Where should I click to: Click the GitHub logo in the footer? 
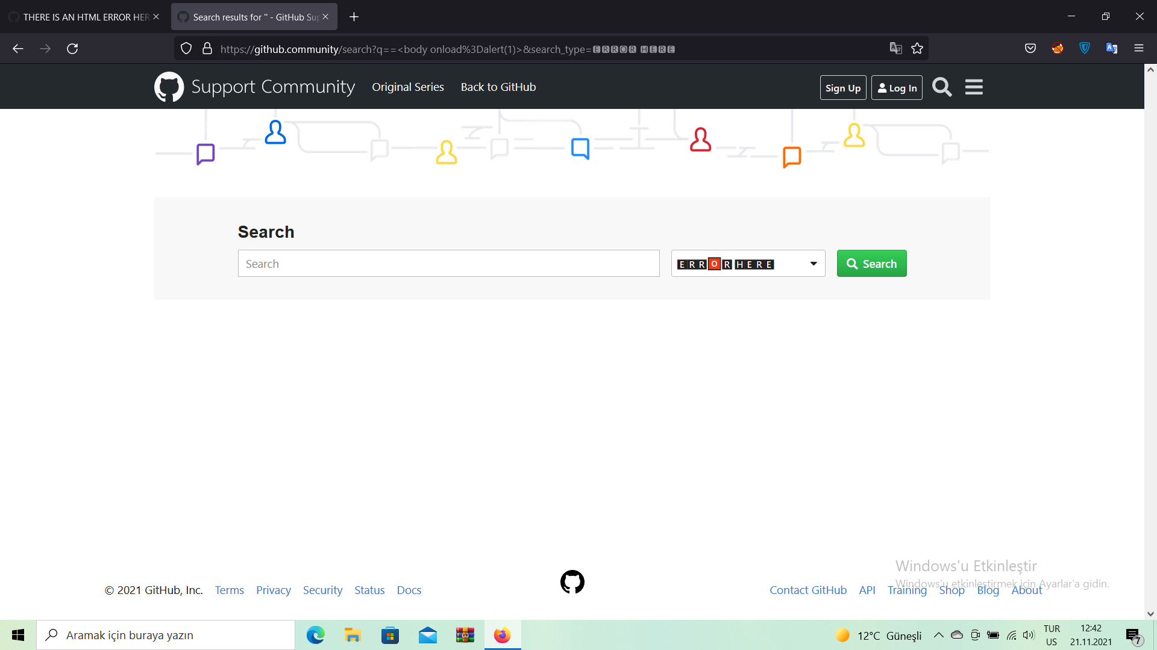(x=572, y=582)
